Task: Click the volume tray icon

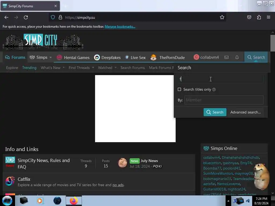Action: click(x=248, y=201)
